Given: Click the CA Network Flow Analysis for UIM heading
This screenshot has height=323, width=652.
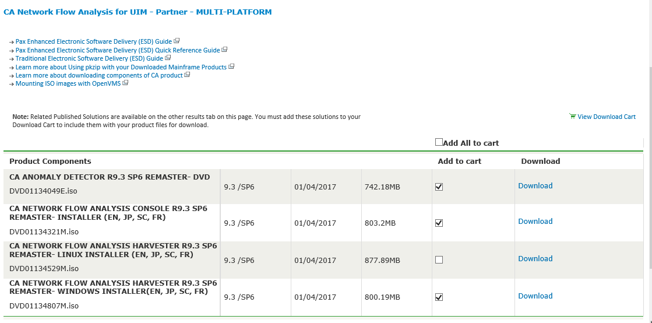Looking at the screenshot, I should 138,12.
